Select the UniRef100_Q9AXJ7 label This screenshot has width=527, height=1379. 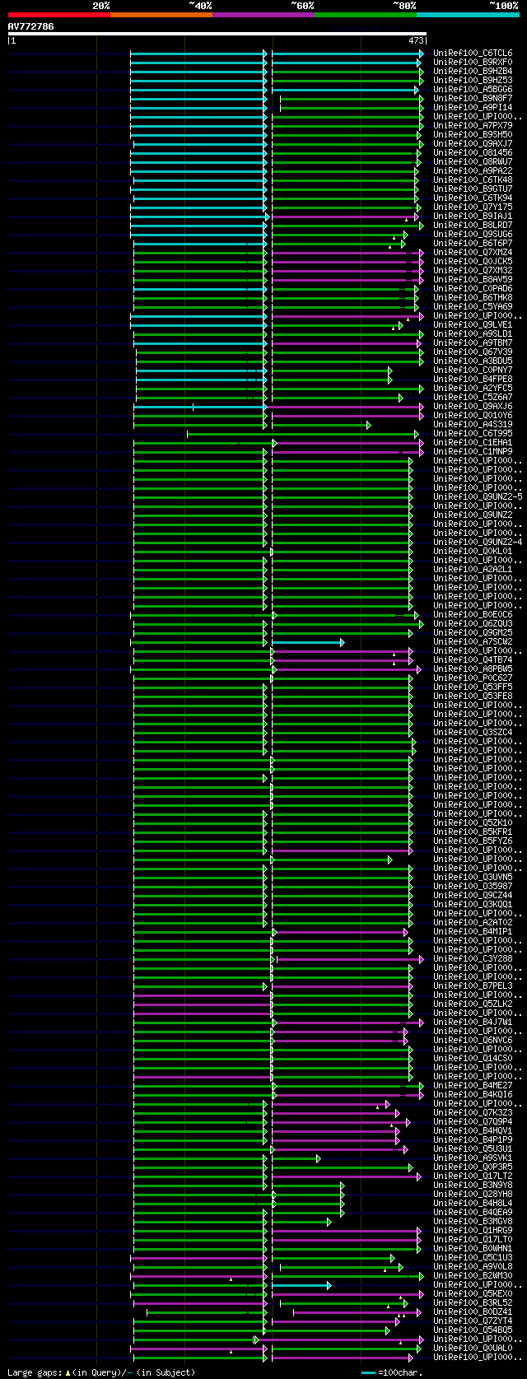473,144
